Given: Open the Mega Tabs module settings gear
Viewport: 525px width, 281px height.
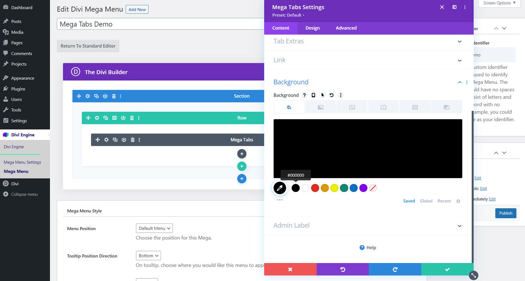Looking at the screenshot, I should point(106,140).
